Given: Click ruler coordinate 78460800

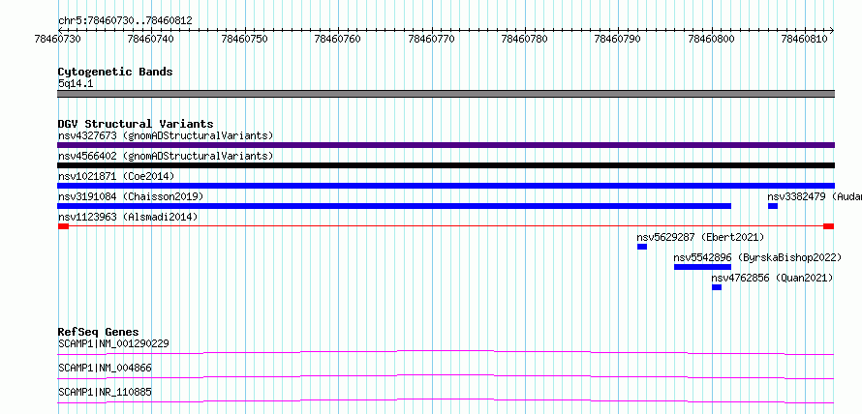Looking at the screenshot, I should 712,39.
